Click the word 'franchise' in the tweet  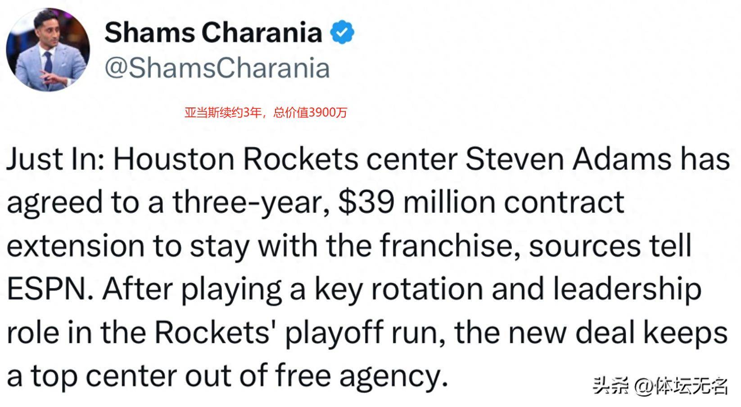click(446, 246)
